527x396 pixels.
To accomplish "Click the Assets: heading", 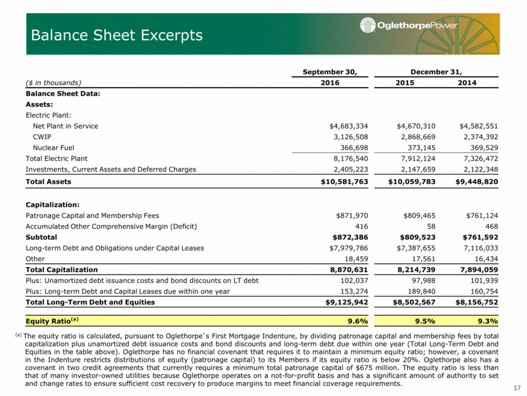I will coord(39,104).
